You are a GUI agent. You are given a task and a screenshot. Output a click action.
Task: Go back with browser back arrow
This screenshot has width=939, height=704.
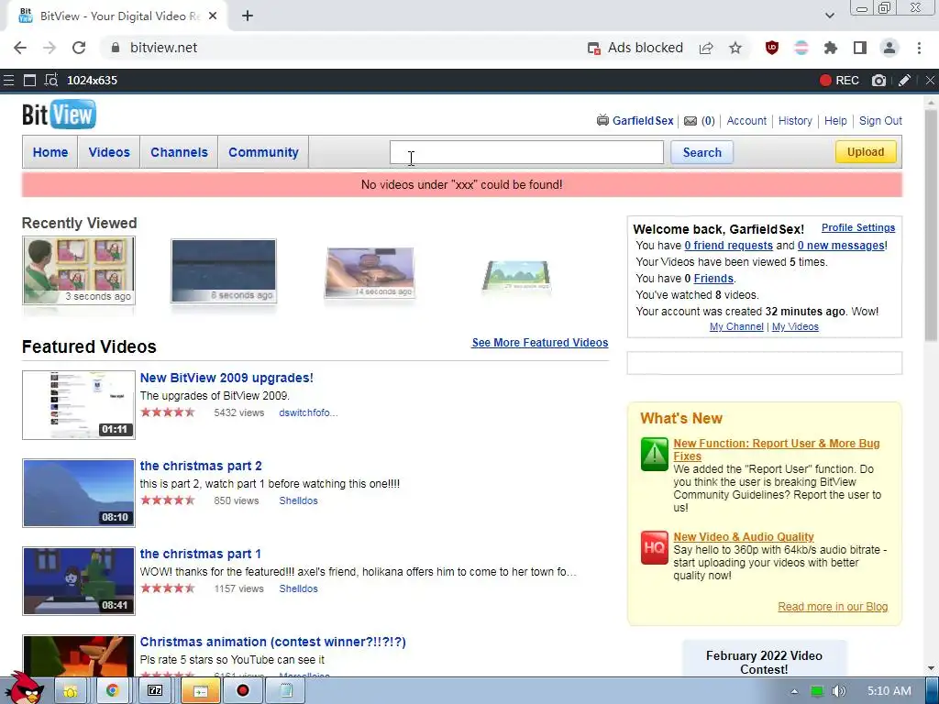click(x=20, y=48)
